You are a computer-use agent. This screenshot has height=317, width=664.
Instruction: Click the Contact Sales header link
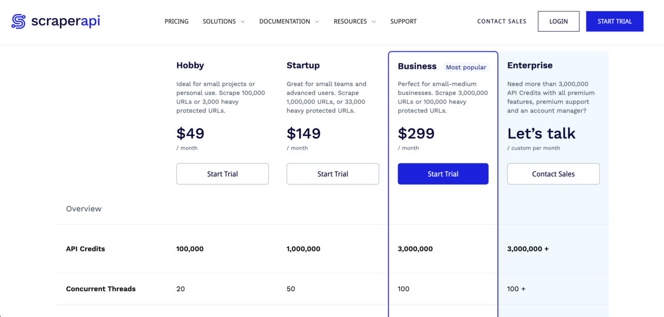click(x=502, y=21)
